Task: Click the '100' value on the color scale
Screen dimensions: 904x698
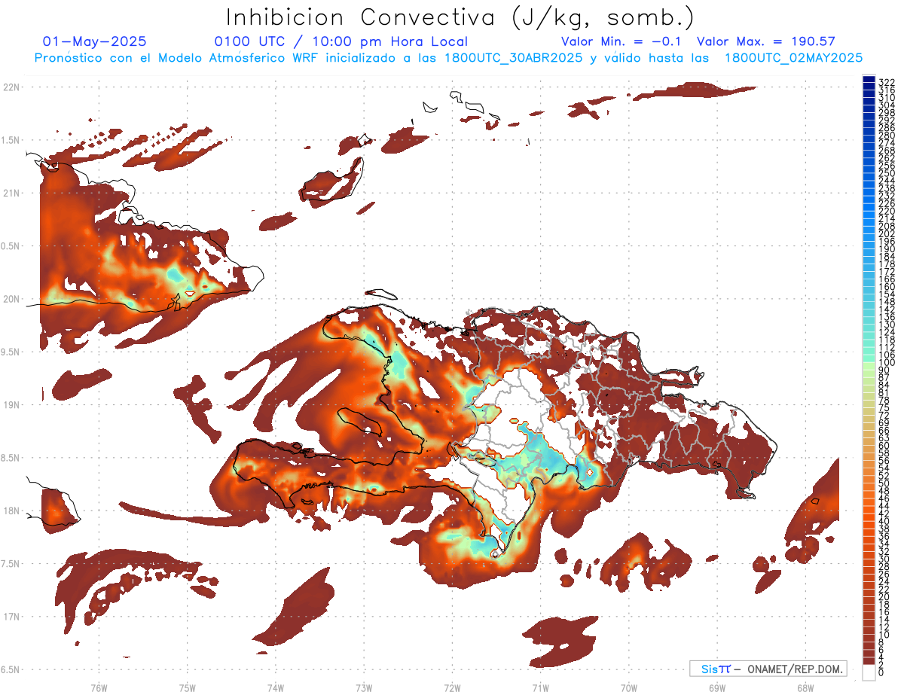Action: point(886,363)
